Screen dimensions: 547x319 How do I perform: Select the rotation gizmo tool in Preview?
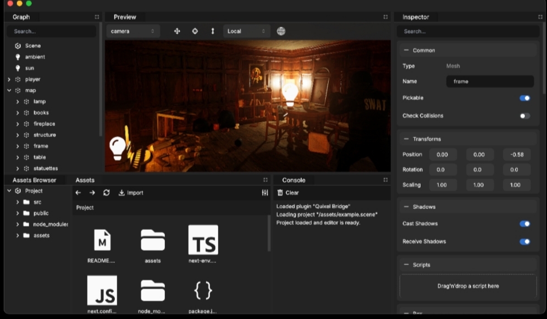195,31
